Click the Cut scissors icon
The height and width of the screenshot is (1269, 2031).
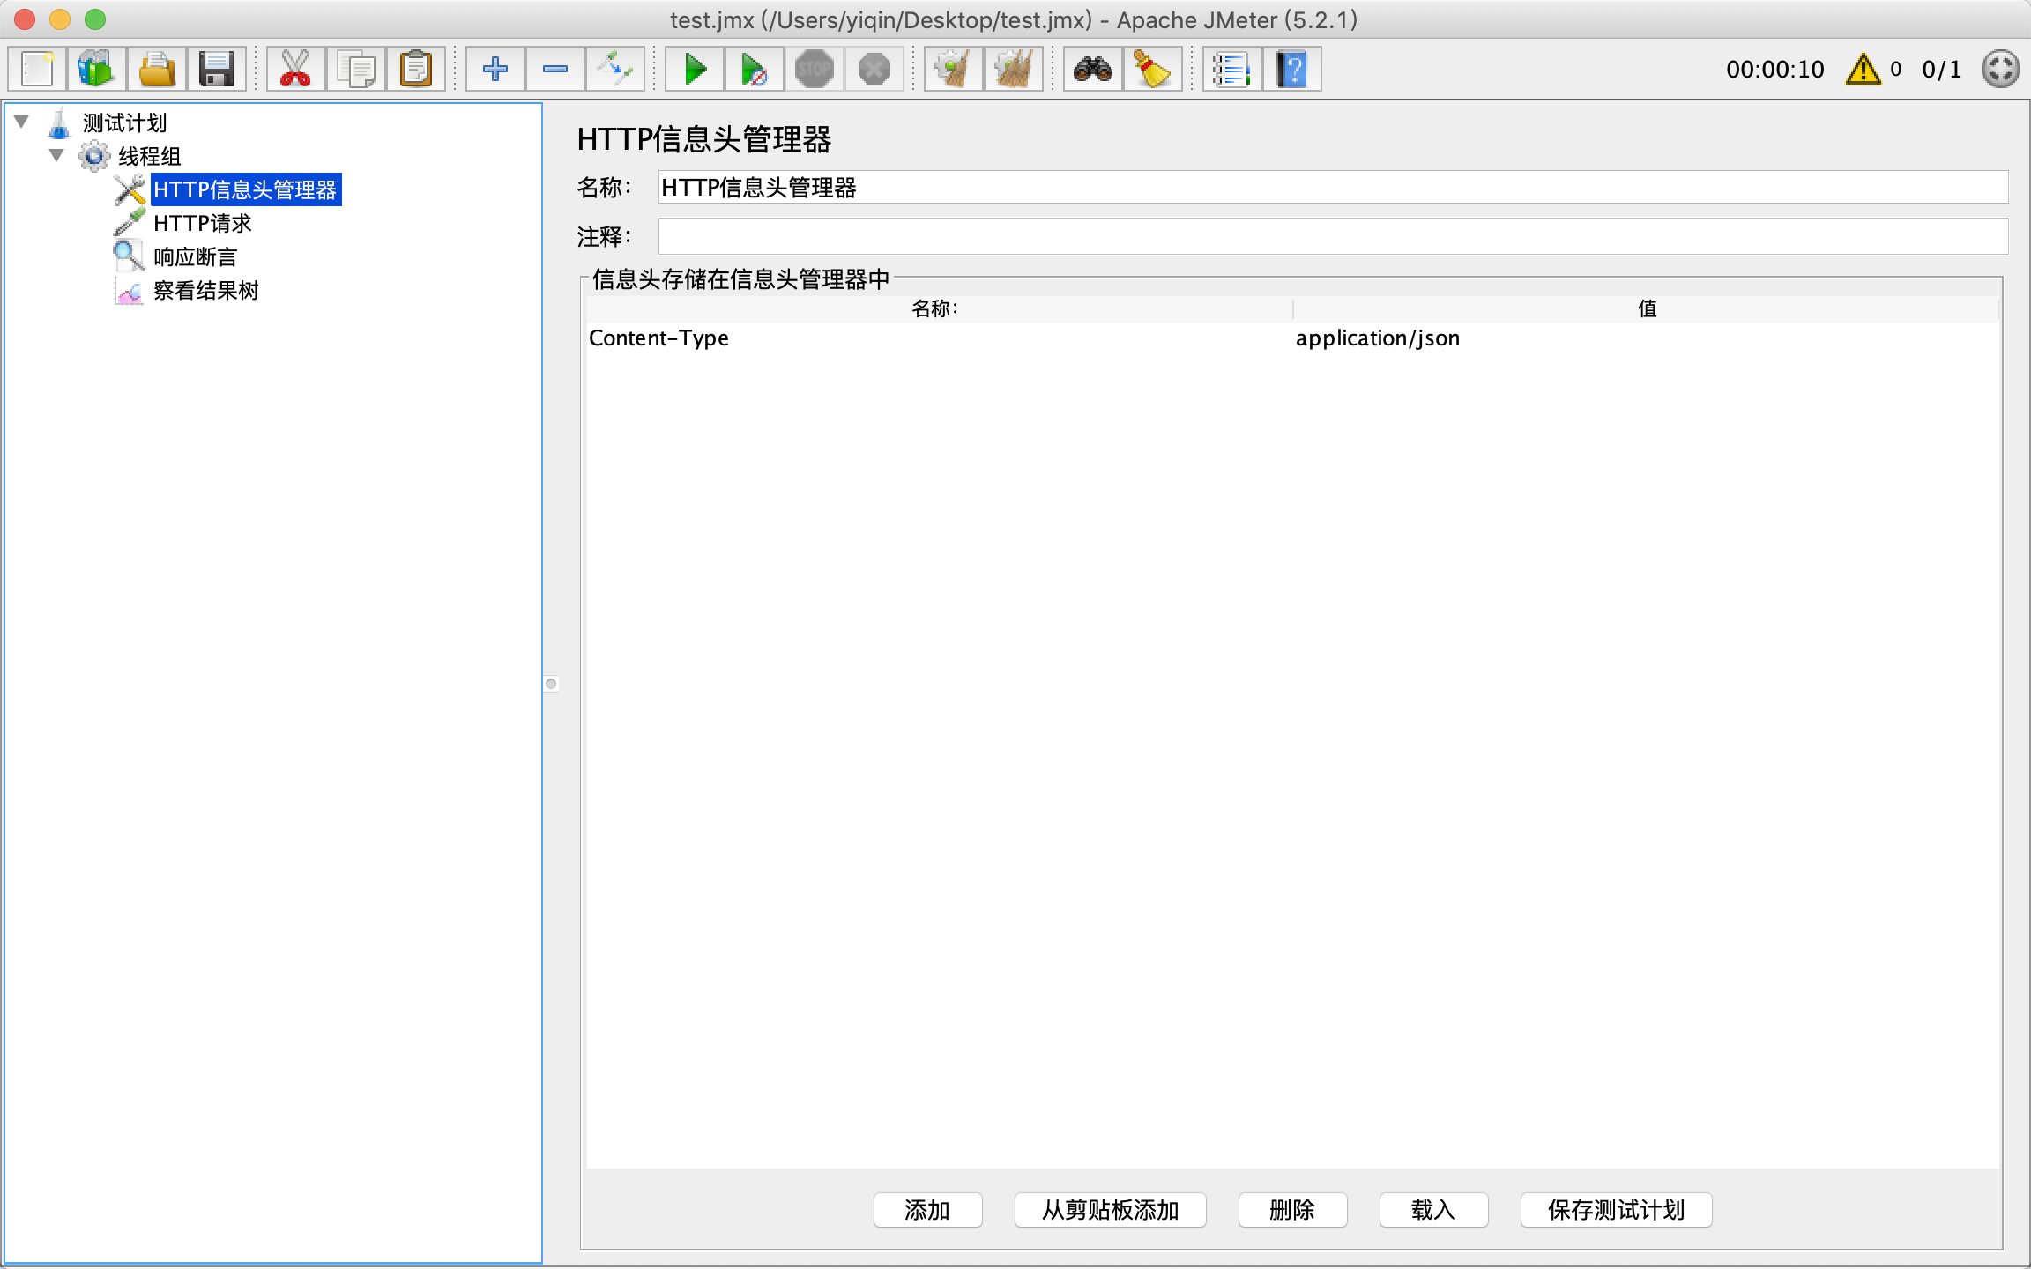click(295, 69)
